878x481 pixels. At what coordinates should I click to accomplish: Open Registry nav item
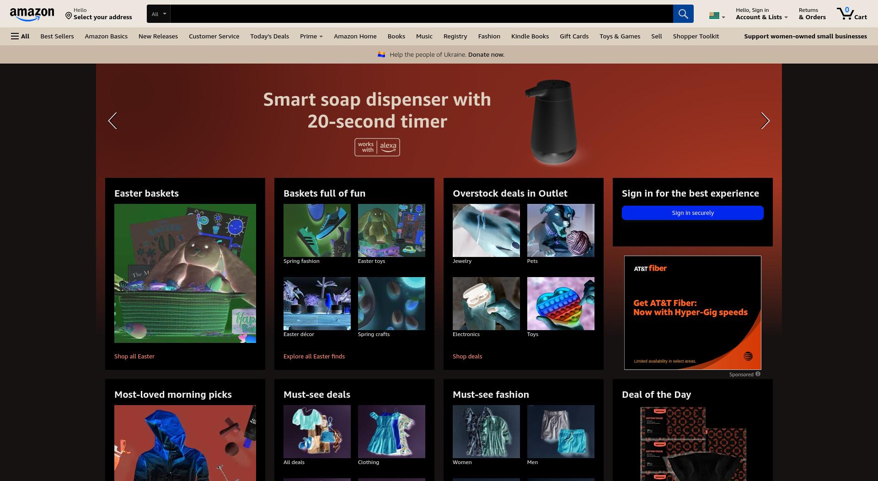click(x=455, y=36)
